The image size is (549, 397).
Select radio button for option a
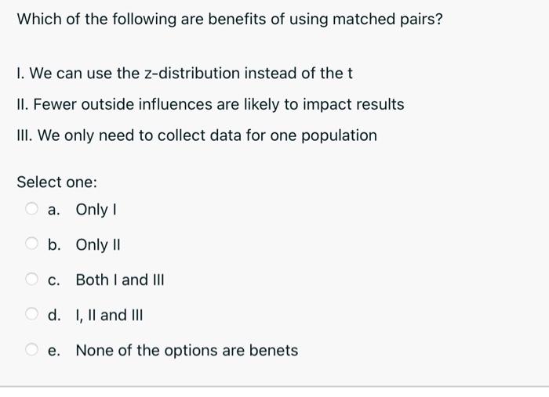point(31,208)
